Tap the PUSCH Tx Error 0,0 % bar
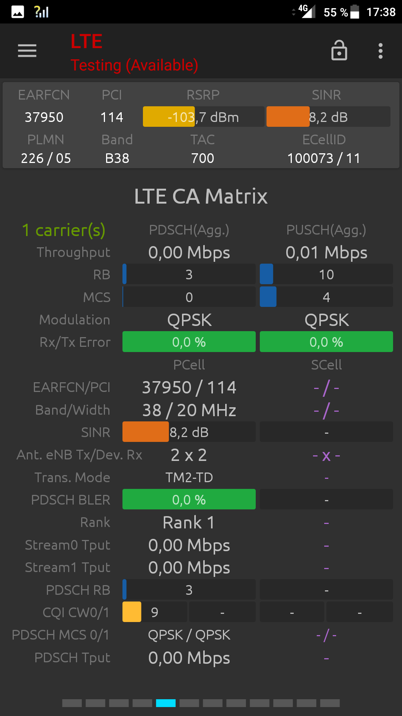Image resolution: width=402 pixels, height=716 pixels. (x=326, y=342)
